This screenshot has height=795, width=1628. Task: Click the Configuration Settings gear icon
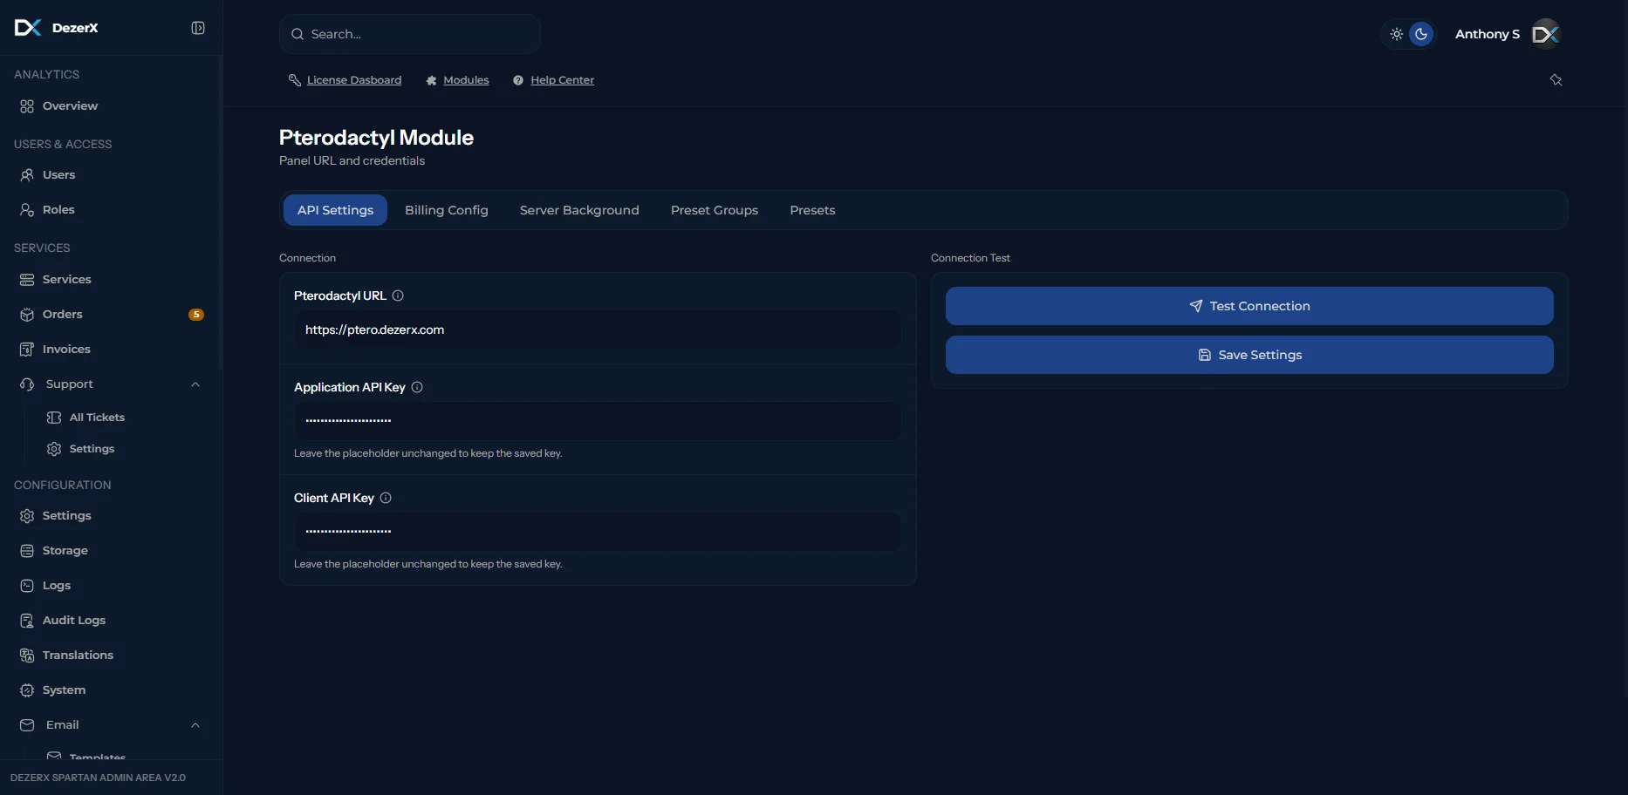tap(27, 516)
